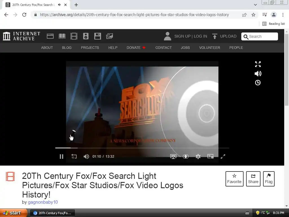The width and height of the screenshot is (289, 217).
Task: Click Chrome taskbar button 20Th Century Fox
Action: (52, 213)
